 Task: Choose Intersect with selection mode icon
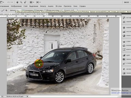point(6,10)
